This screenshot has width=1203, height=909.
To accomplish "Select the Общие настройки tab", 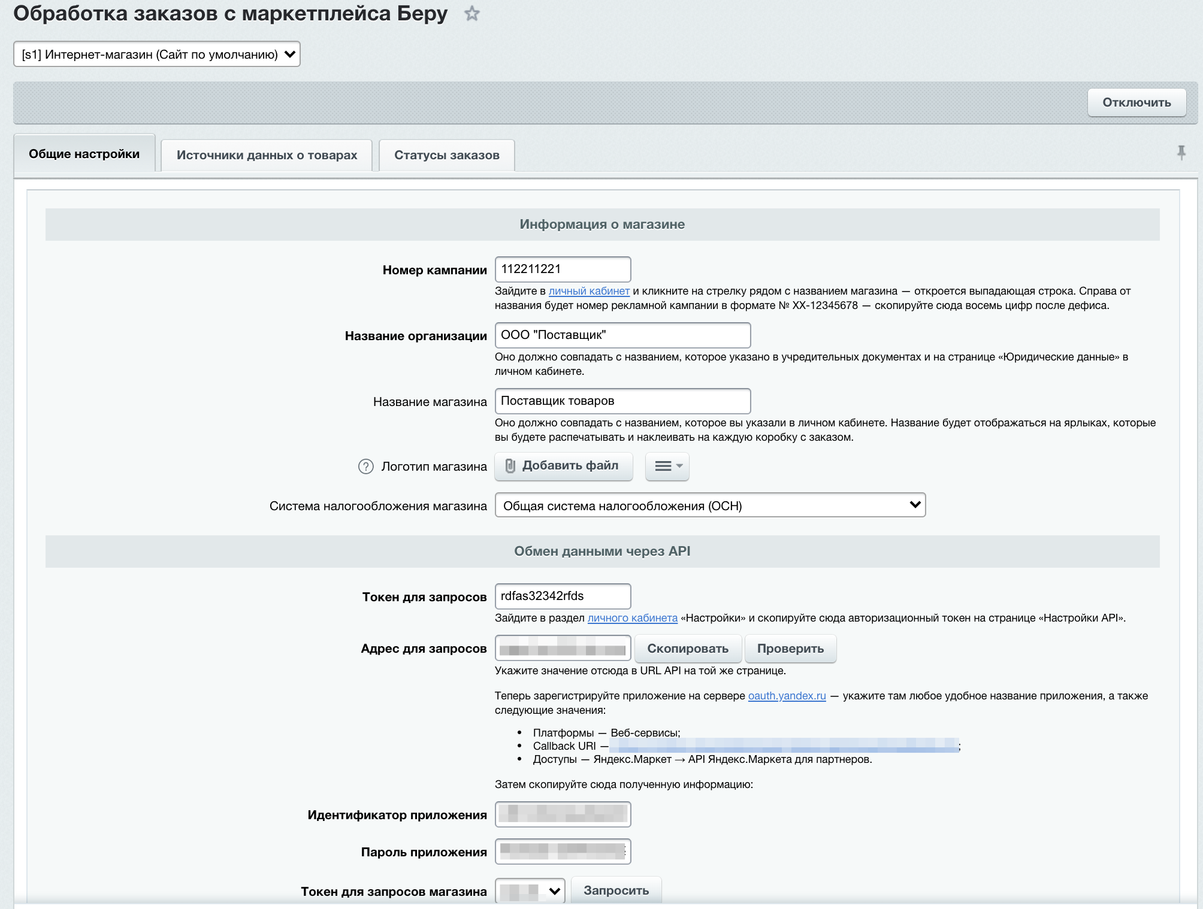I will 84,154.
